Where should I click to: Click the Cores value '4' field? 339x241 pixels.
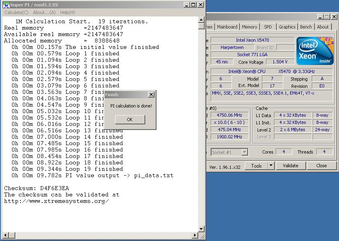click(x=284, y=152)
